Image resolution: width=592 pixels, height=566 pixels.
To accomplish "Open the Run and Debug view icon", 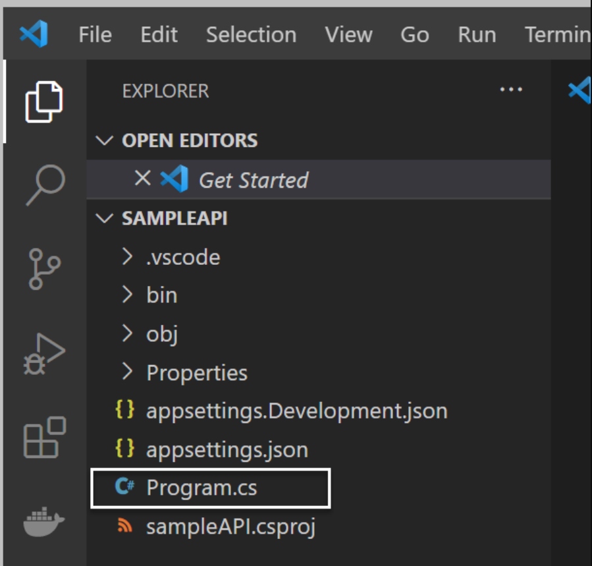I will [x=44, y=354].
